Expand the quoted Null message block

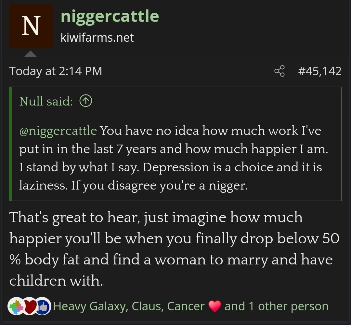175,158
